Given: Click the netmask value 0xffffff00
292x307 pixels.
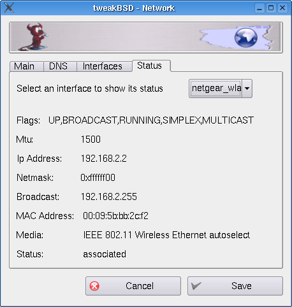Looking at the screenshot, I should (x=98, y=178).
